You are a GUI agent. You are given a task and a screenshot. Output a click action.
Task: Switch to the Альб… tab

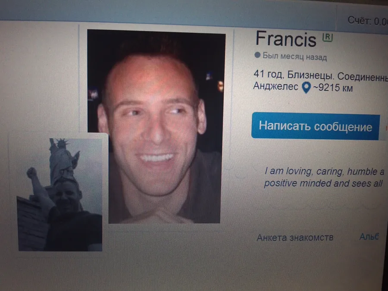[x=369, y=237]
